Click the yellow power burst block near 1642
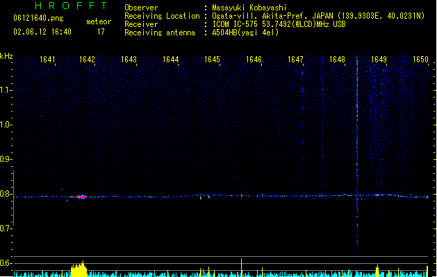437x277 pixels. click(x=79, y=269)
